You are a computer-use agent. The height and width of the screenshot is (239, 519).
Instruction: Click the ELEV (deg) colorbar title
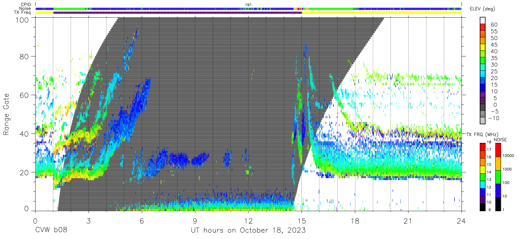(482, 9)
